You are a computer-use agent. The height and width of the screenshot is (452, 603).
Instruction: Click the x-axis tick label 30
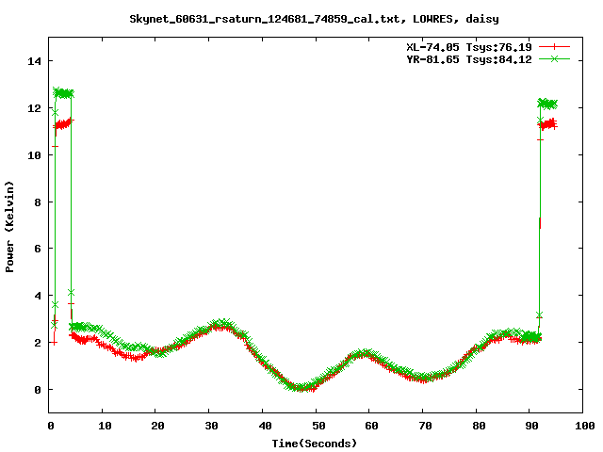pyautogui.click(x=211, y=426)
